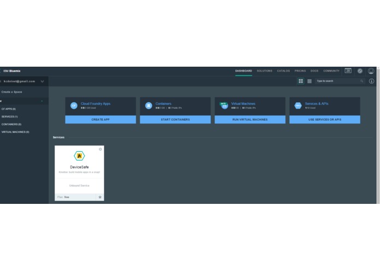This screenshot has width=380, height=270.
Task: Click the star icon on DeviceSafe card
Action: coord(100,197)
